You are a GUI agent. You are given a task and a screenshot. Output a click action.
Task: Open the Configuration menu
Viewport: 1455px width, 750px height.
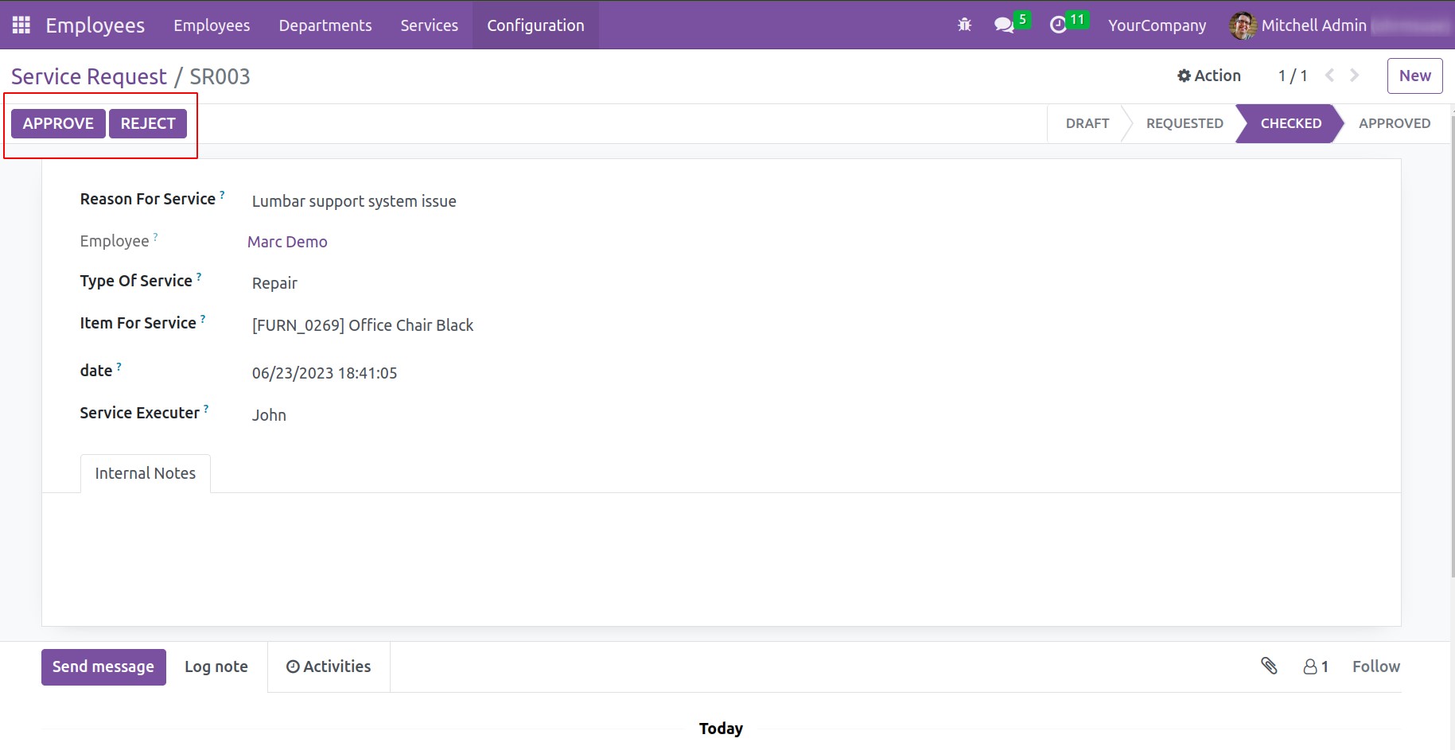coord(535,25)
